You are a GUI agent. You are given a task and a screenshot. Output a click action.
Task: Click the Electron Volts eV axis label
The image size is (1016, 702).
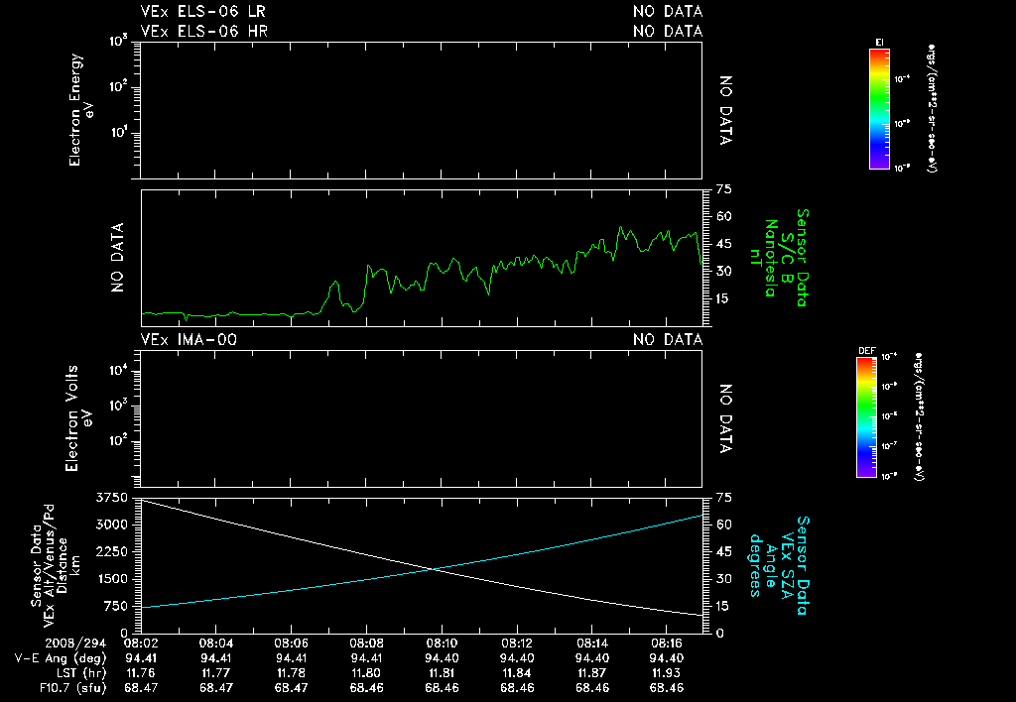tap(77, 418)
